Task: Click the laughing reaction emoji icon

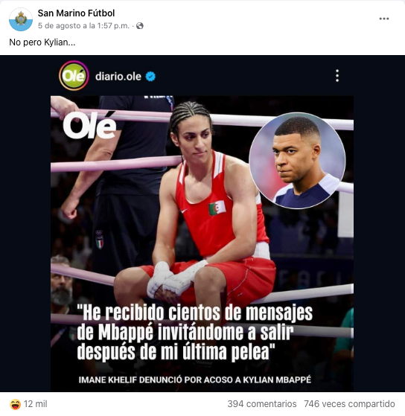Action: coord(15,404)
